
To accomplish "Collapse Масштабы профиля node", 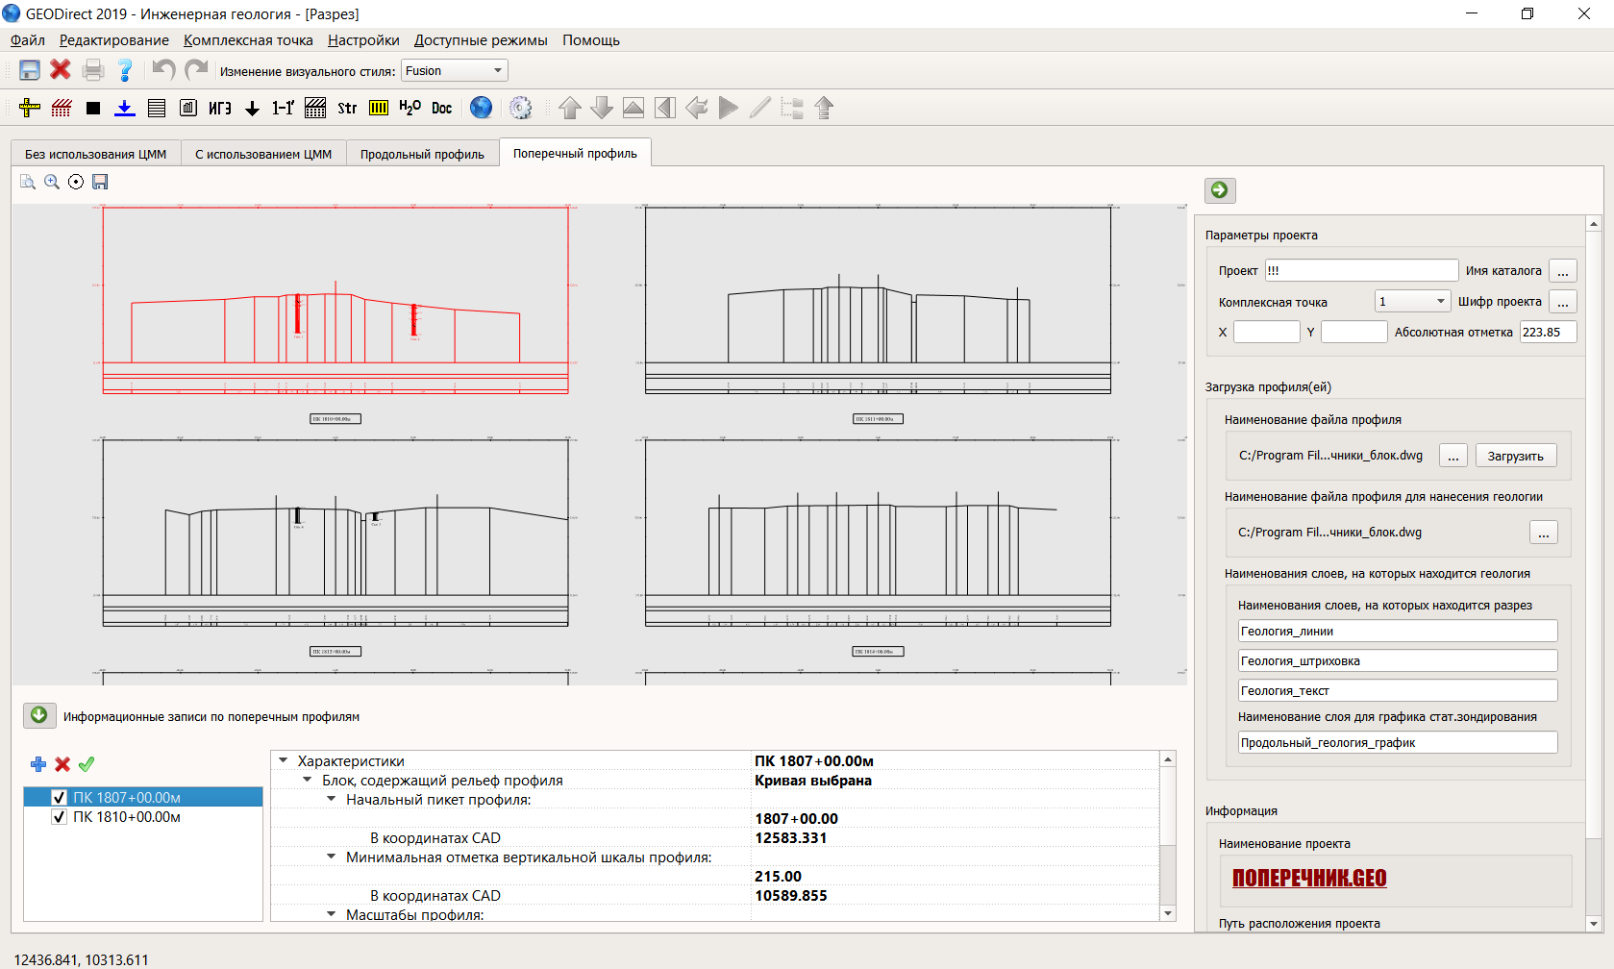I will pos(332,914).
